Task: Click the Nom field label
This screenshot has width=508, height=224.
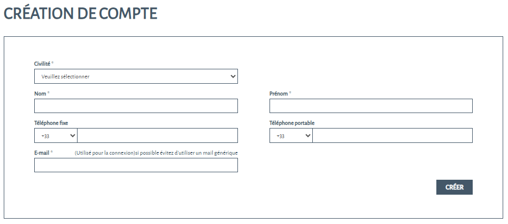Action: (x=40, y=93)
